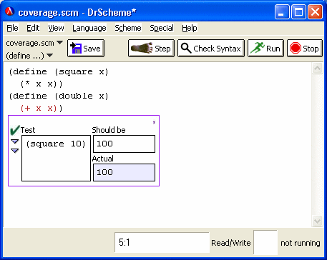Open the Help menu
The width and height of the screenshot is (327, 260).
pyautogui.click(x=190, y=28)
